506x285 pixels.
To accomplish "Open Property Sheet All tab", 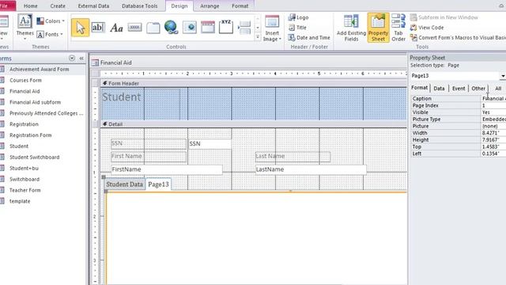I will coord(498,88).
